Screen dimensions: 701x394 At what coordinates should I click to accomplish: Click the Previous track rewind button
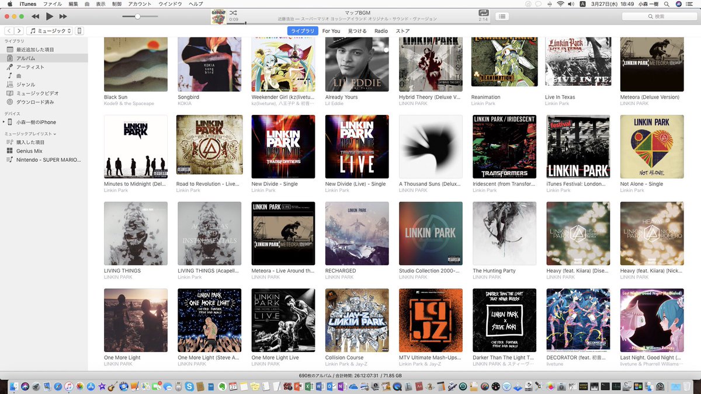pos(36,16)
